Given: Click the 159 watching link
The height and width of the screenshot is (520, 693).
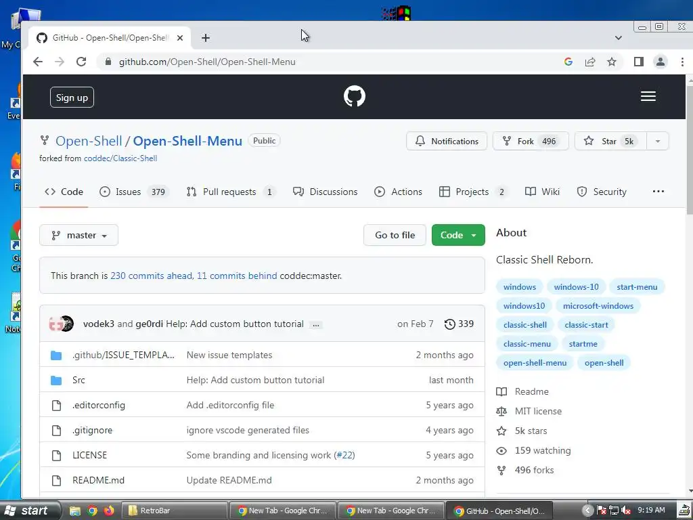Looking at the screenshot, I should [533, 450].
